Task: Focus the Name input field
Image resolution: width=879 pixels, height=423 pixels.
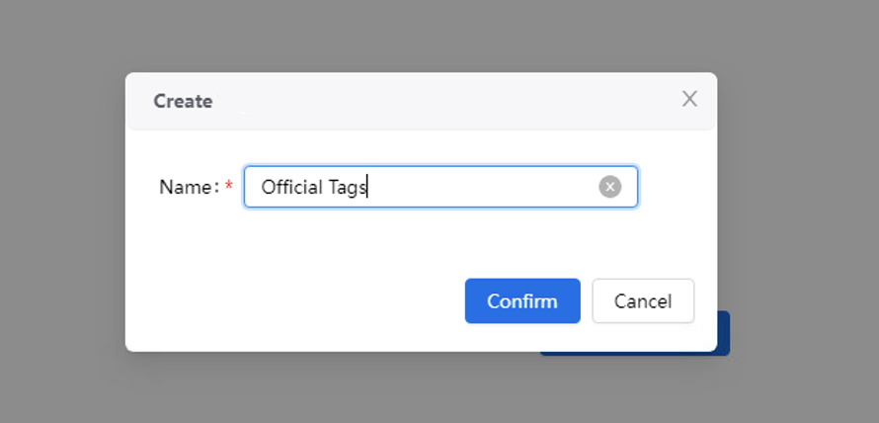Action: (440, 187)
